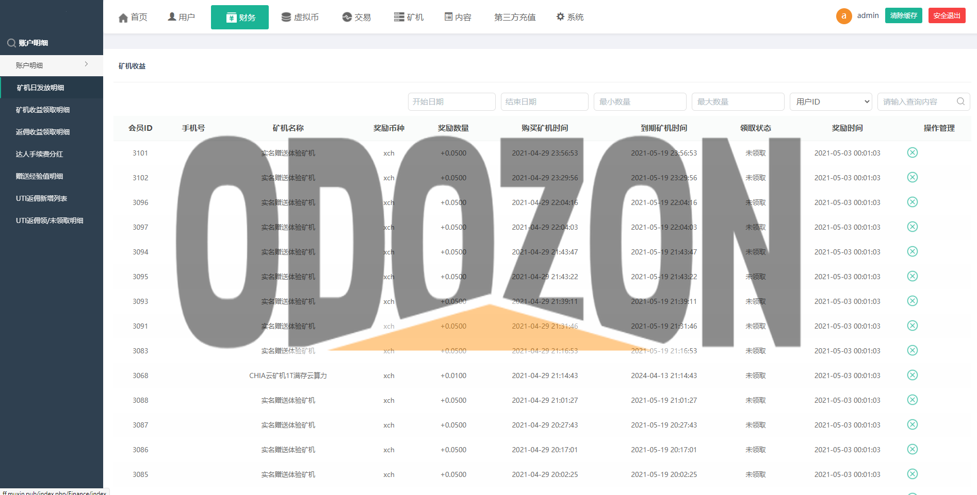Click the delete icon for member 3088
977x495 pixels.
tap(912, 400)
